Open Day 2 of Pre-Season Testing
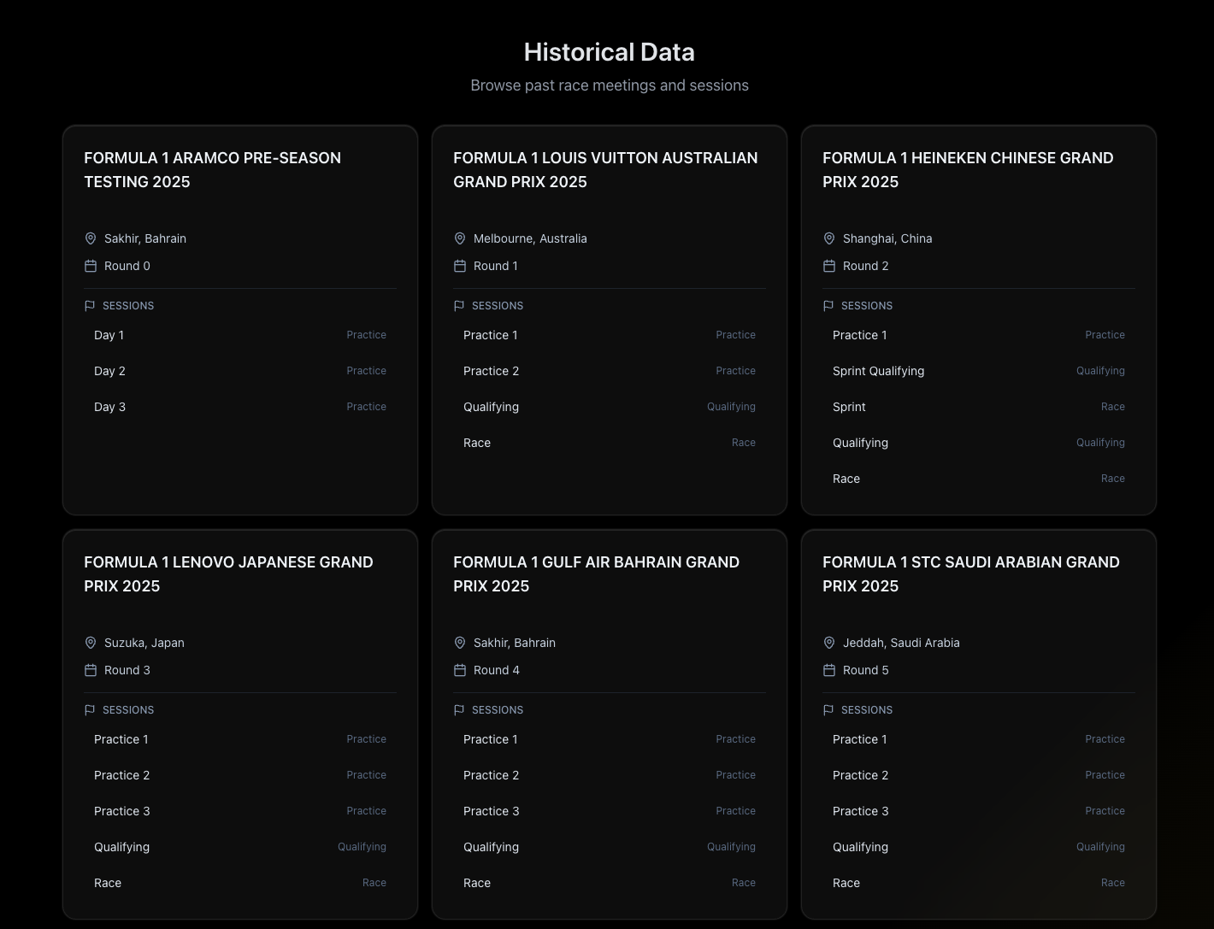 coord(240,371)
